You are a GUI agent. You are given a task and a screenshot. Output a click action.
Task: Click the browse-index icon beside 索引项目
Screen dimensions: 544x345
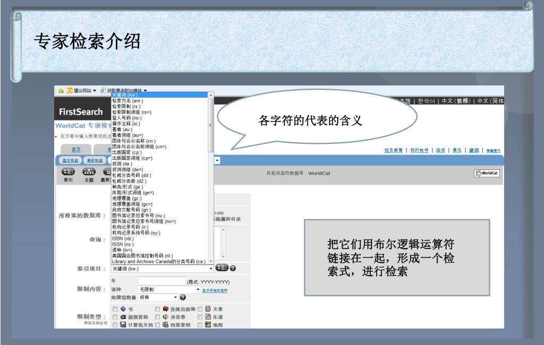(x=222, y=268)
